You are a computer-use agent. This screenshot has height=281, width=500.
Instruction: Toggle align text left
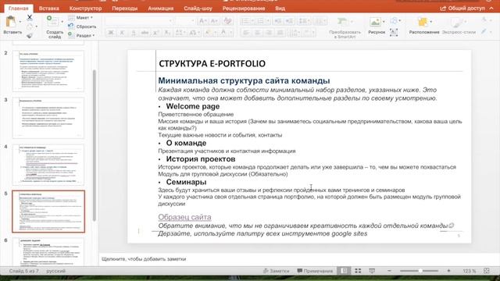[246, 33]
